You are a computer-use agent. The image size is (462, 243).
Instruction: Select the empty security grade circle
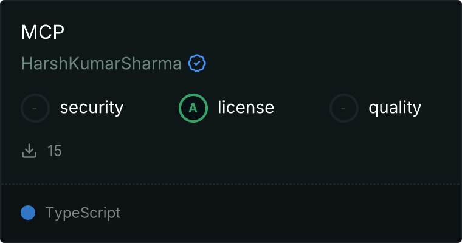click(x=35, y=108)
